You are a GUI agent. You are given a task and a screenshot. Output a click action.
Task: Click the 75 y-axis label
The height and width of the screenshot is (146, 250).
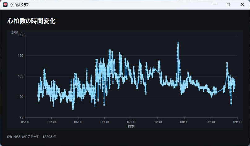click(x=21, y=117)
